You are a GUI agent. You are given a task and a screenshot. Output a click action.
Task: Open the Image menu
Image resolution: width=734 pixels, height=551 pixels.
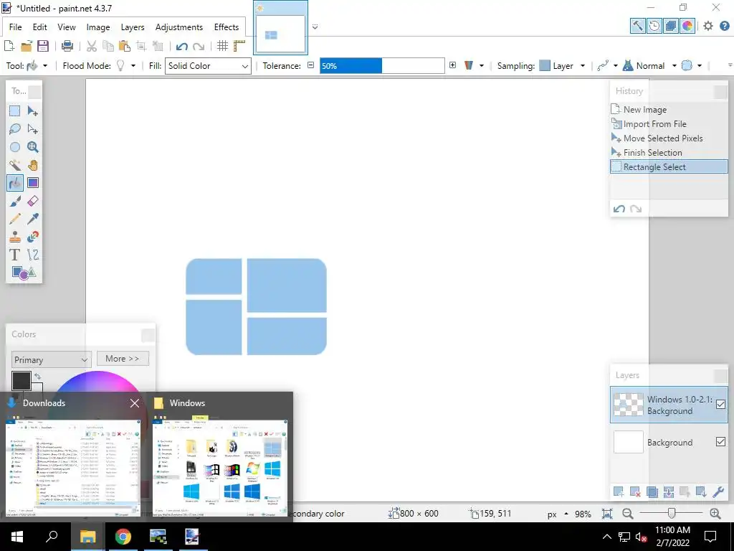pyautogui.click(x=97, y=27)
